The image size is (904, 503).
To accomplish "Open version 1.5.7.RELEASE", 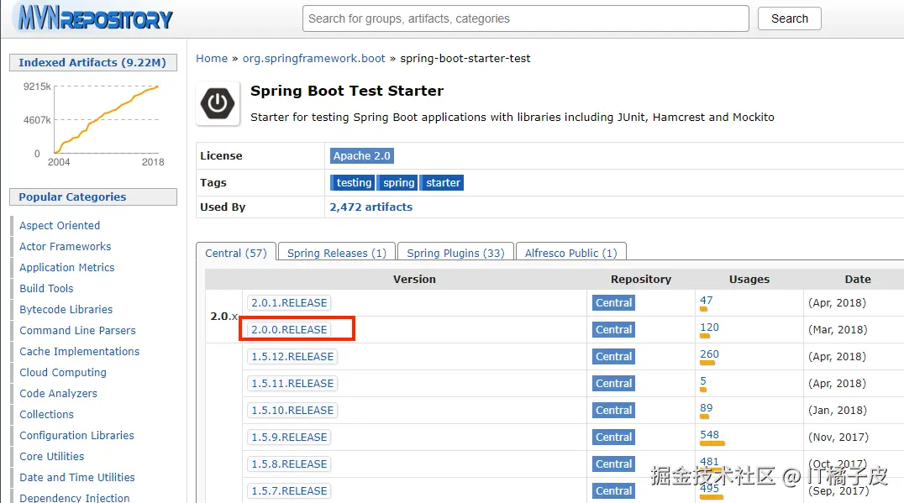I will coord(289,491).
